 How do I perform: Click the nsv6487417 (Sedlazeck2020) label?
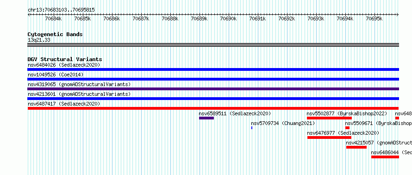point(64,104)
